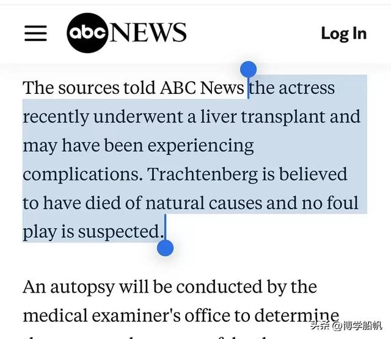391x339 pixels.
Task: Tap the word 'underwent' in highlighted text
Action: (x=139, y=116)
